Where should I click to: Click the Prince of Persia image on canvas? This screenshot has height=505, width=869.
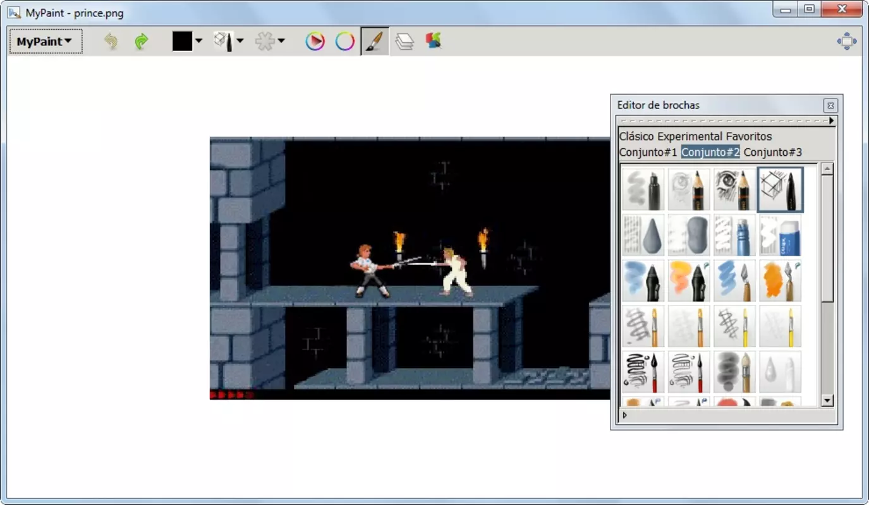410,268
